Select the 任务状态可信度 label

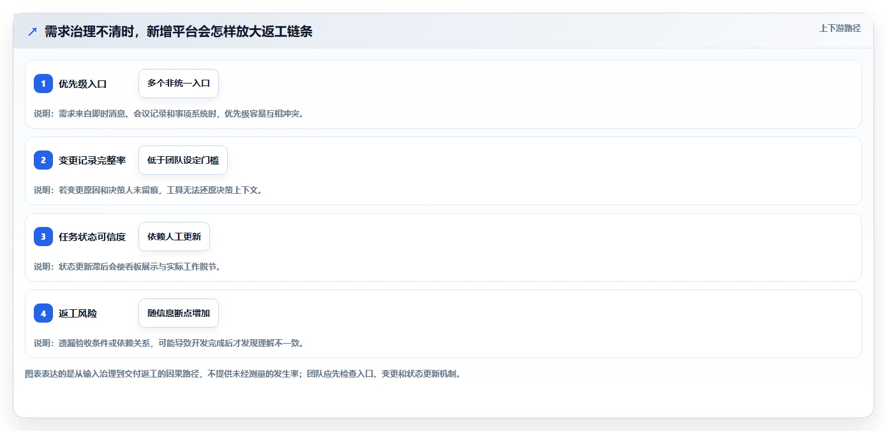pyautogui.click(x=93, y=237)
